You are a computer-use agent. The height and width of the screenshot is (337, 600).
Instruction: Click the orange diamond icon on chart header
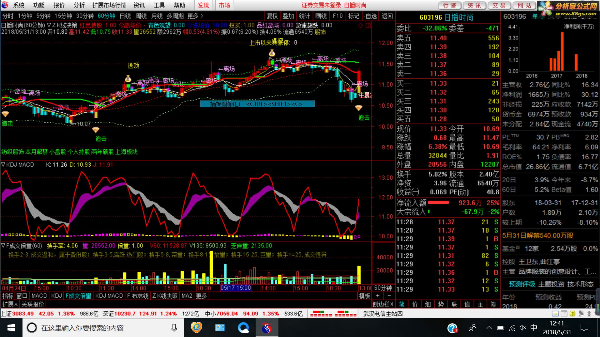[x=360, y=26]
